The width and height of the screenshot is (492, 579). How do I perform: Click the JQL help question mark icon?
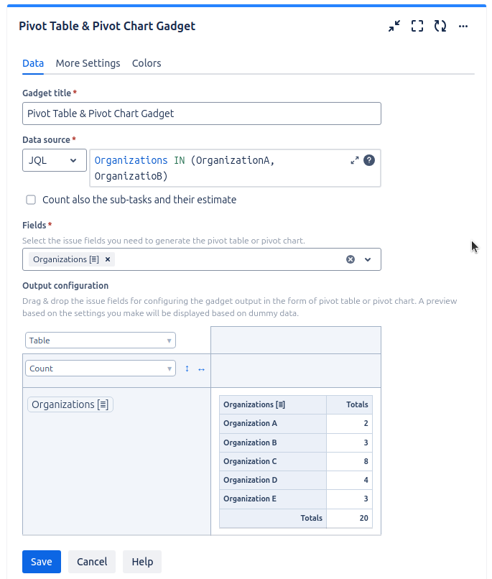click(x=369, y=160)
